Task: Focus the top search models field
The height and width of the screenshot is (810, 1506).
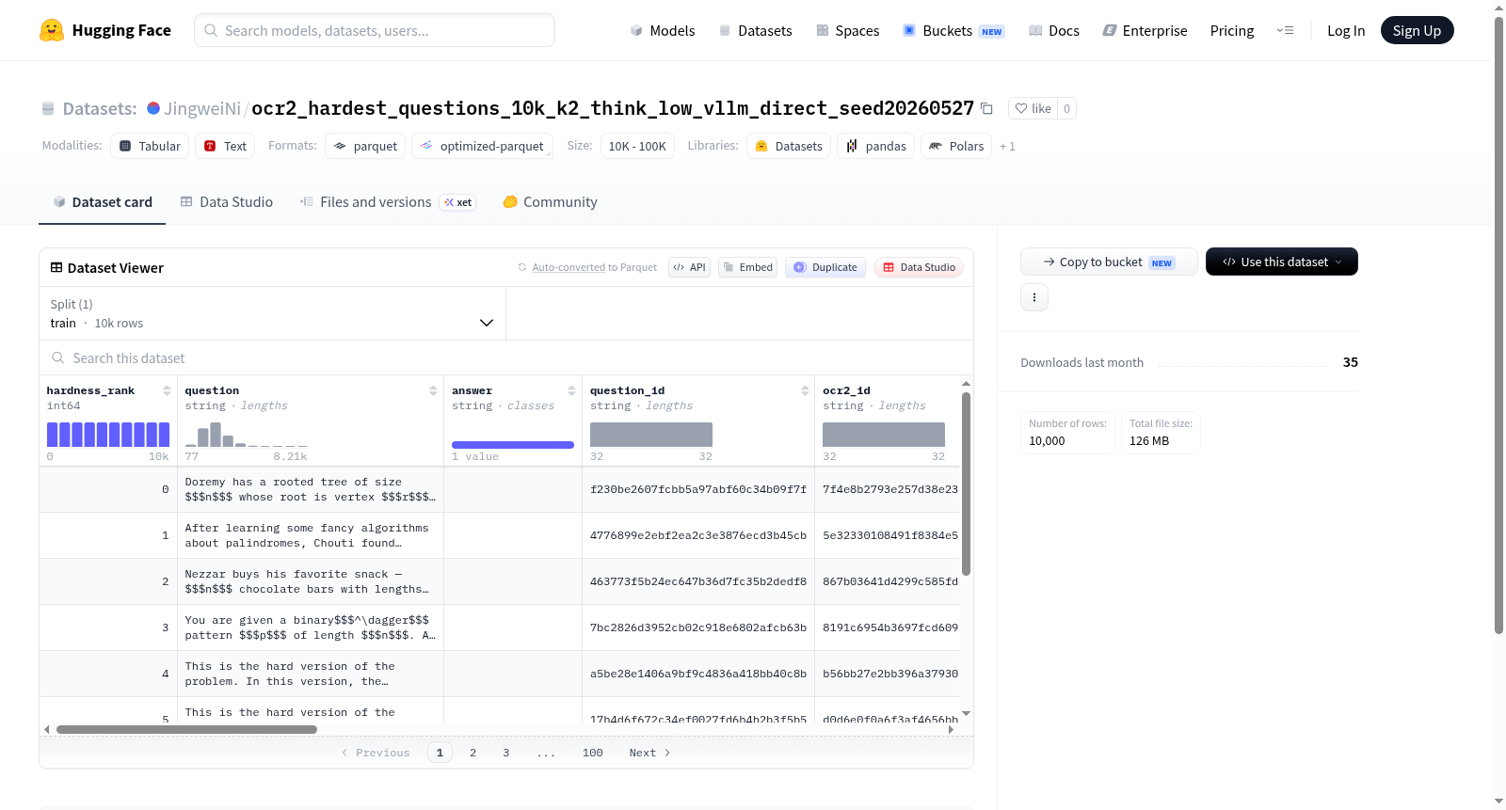Action: 375,30
